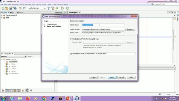The height and width of the screenshot is (101, 179).
Task: Click the Back button in wizard
Action: pyautogui.click(x=93, y=77)
